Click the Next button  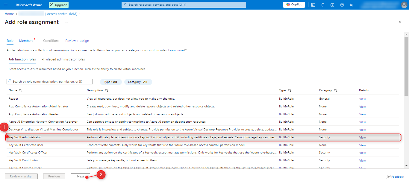(81, 176)
